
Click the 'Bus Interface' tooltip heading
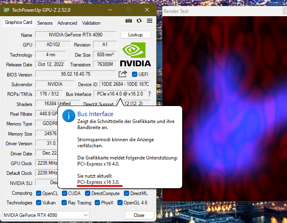tap(96, 114)
